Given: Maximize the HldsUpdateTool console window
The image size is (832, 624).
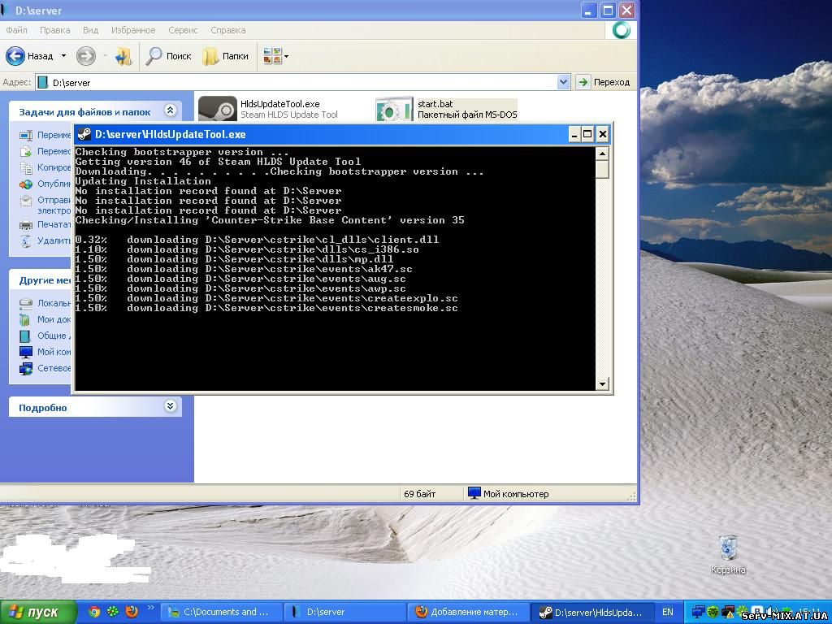Looking at the screenshot, I should coord(587,134).
